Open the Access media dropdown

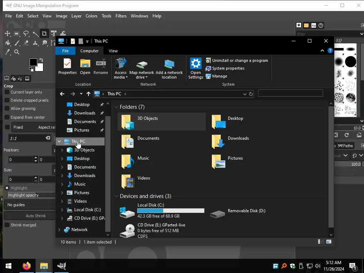pos(121,69)
